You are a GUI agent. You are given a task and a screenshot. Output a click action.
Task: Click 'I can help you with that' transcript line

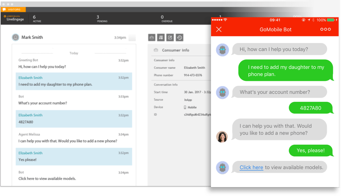68,141
